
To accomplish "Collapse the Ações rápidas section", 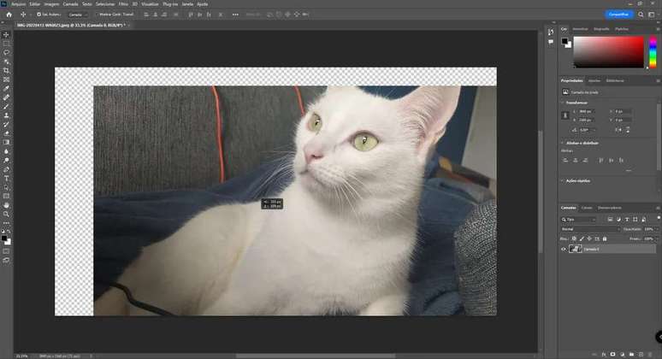I will tap(563, 180).
